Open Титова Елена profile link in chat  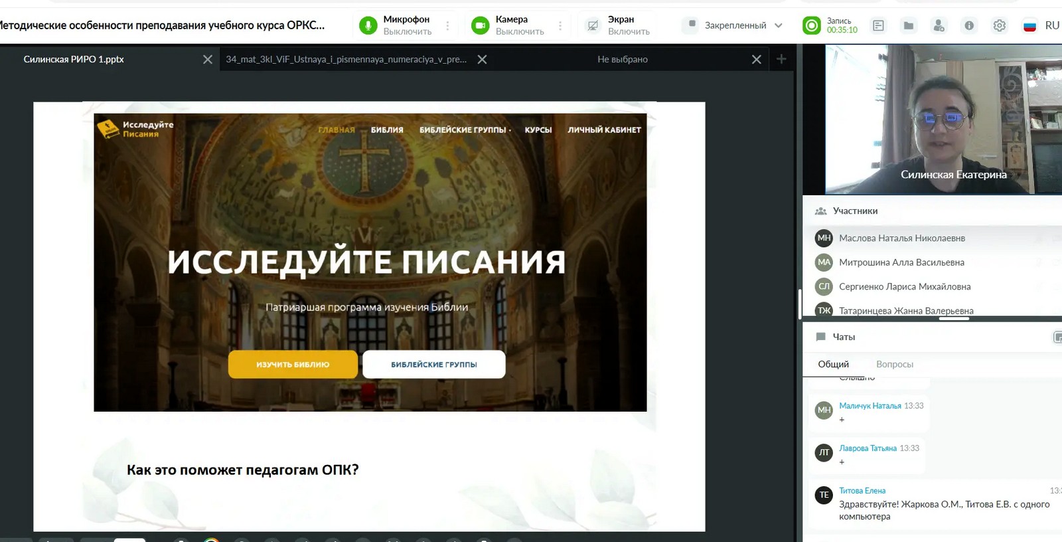(x=862, y=491)
